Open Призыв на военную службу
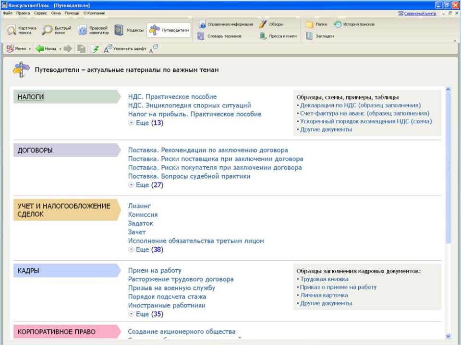This screenshot has width=461, height=345. tap(172, 288)
